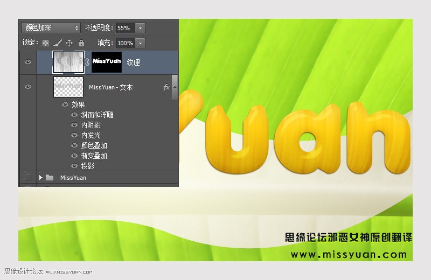Click the lock transparent pixels icon
The image size is (431, 280).
click(45, 43)
